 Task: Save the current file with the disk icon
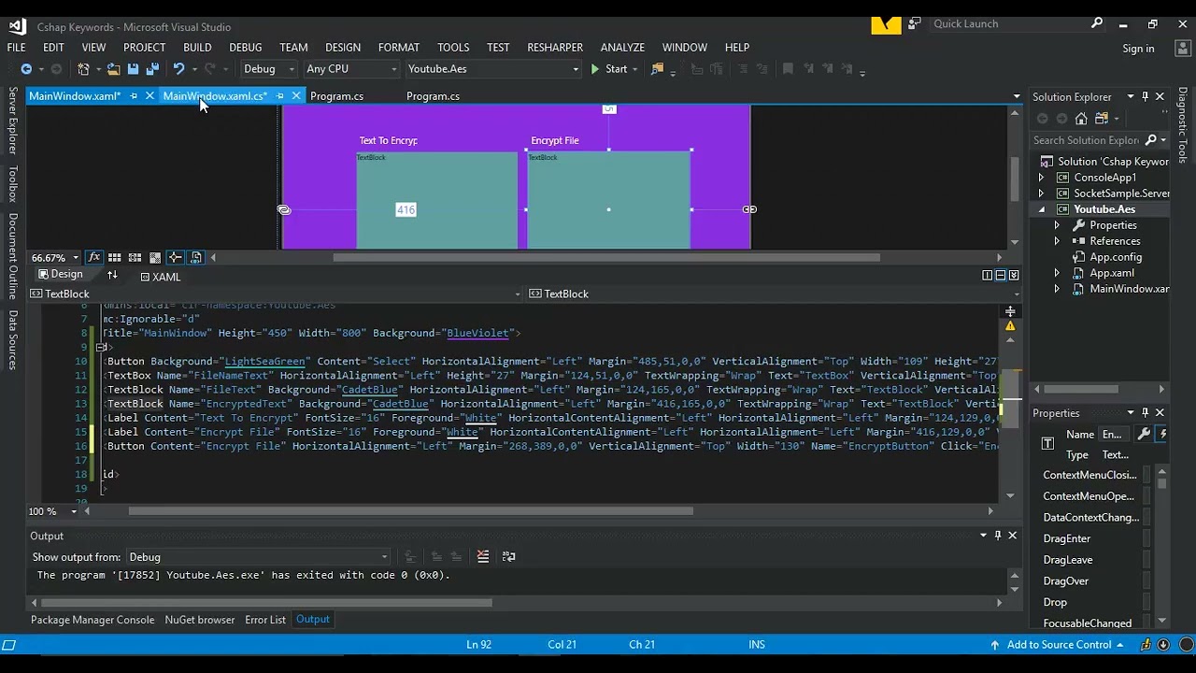133,69
